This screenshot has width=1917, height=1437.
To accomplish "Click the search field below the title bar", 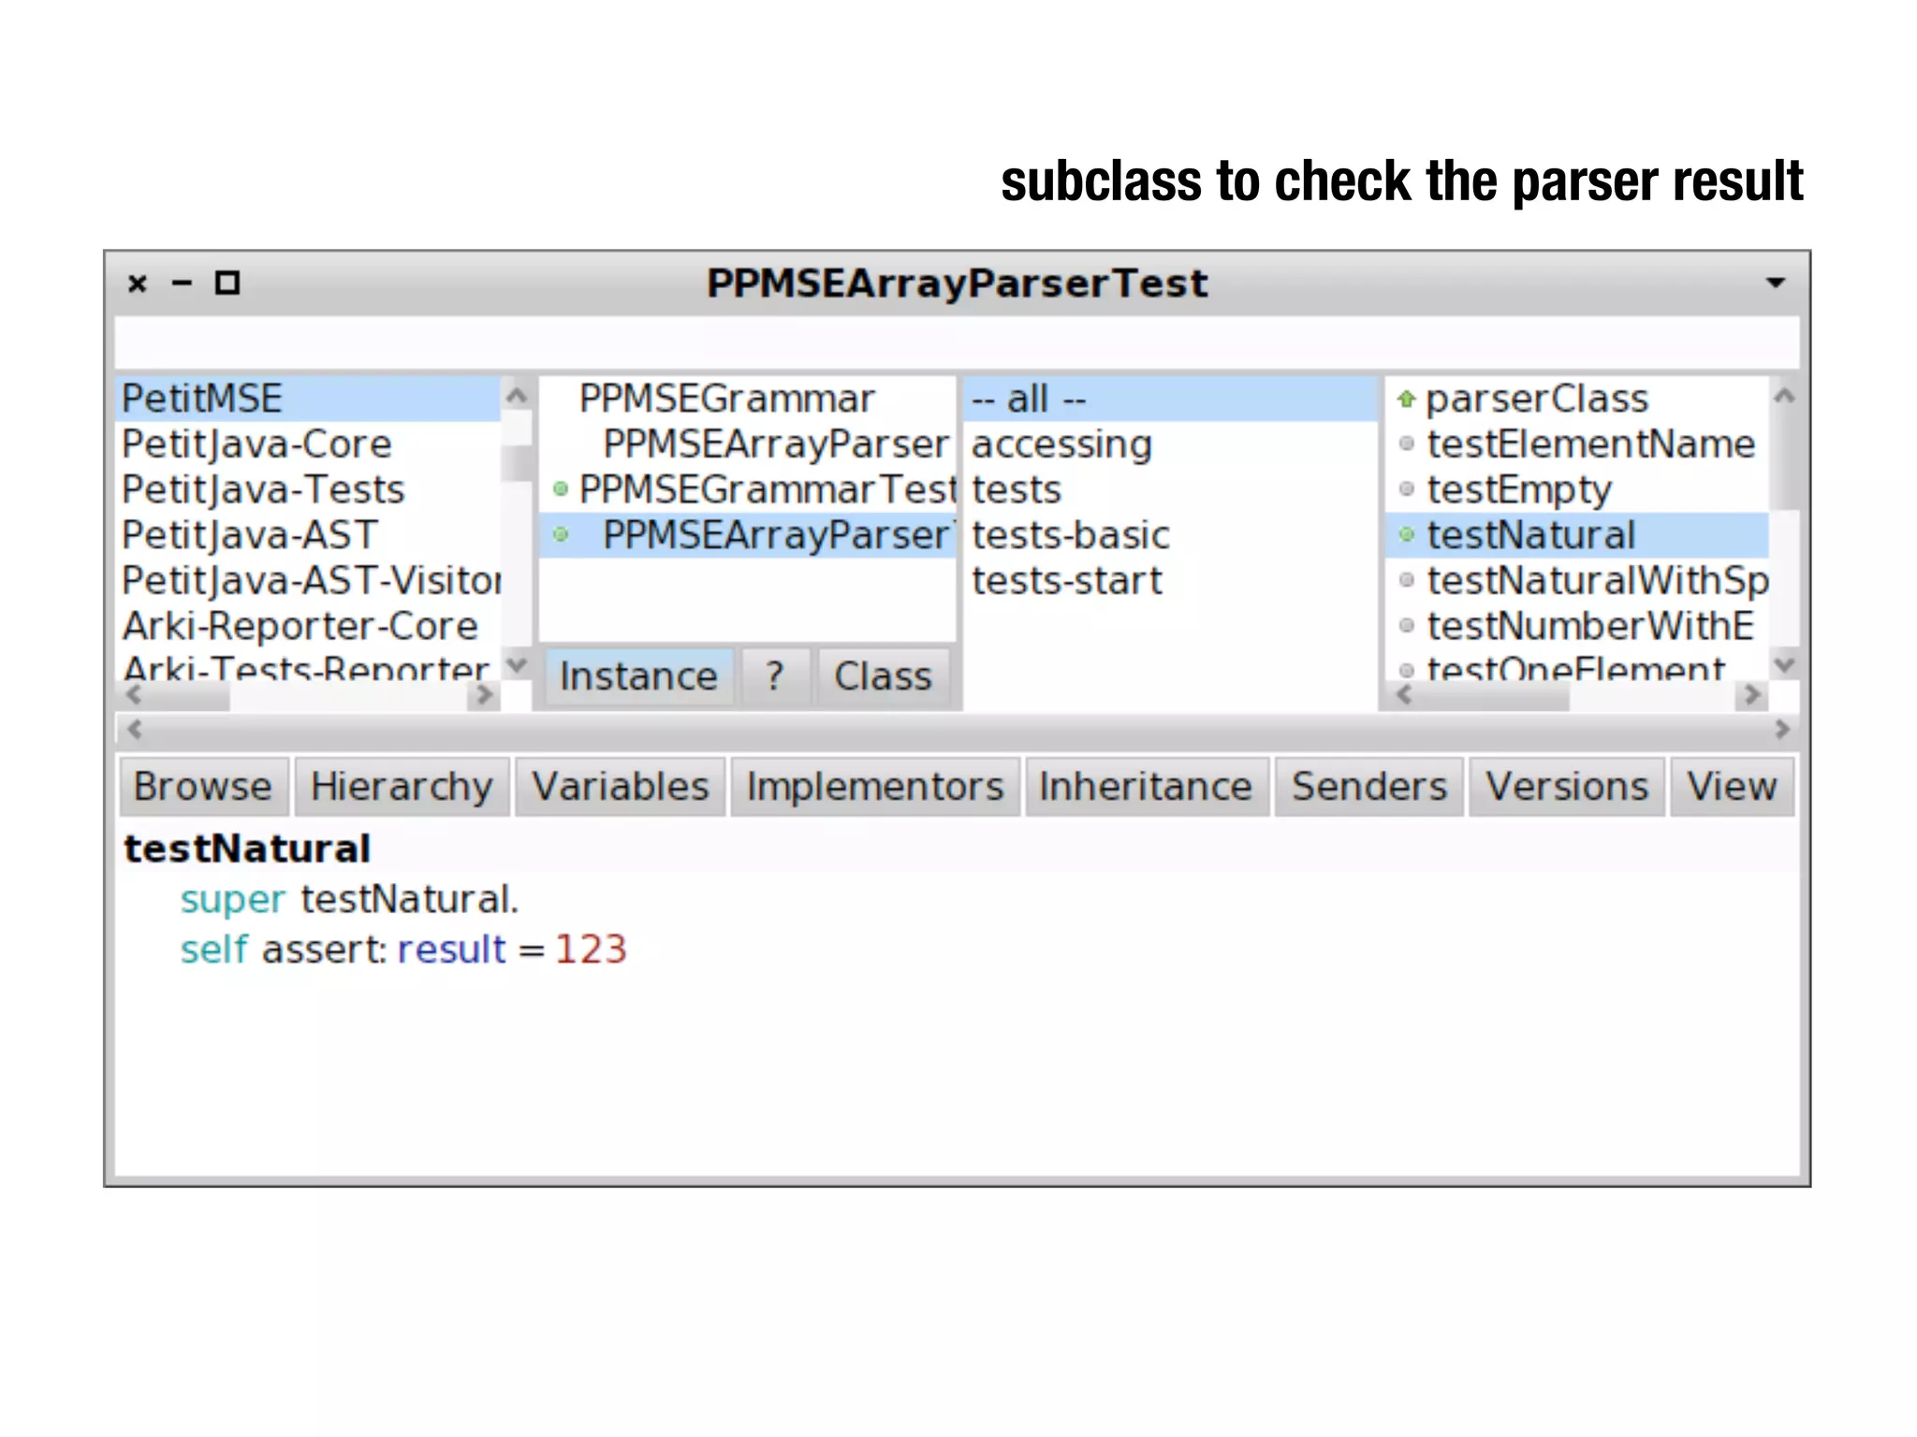I will (956, 342).
